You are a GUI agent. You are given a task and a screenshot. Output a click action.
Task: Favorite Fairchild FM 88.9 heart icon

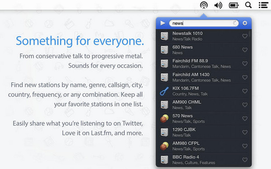[245, 63]
